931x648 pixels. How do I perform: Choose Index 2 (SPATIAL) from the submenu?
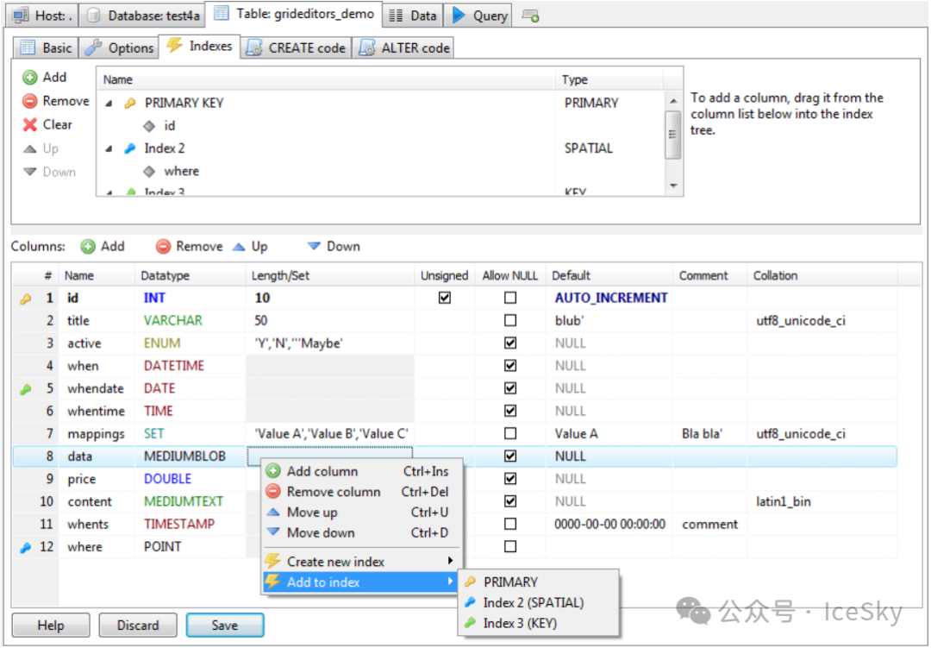(x=533, y=602)
